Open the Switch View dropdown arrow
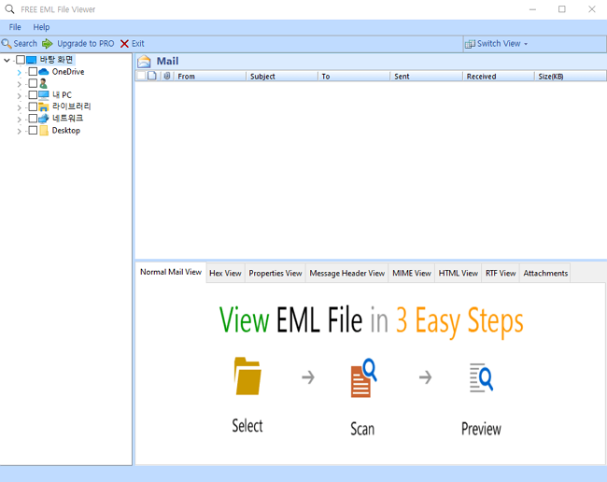Viewport: 607px width, 482px height. (526, 44)
